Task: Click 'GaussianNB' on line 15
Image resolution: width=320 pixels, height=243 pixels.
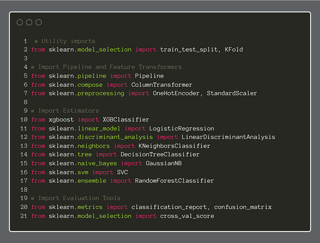Action: (164, 163)
